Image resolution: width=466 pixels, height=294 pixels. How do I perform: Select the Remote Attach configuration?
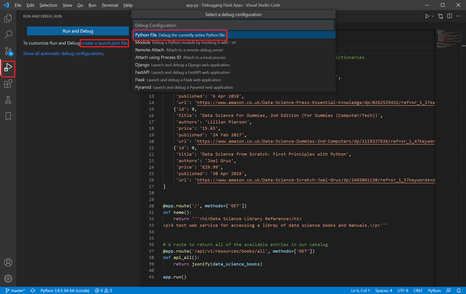(x=233, y=50)
